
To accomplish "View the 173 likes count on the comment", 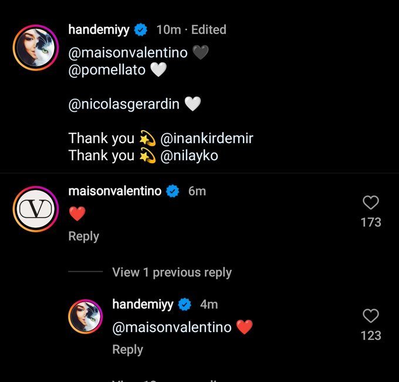I will (371, 222).
